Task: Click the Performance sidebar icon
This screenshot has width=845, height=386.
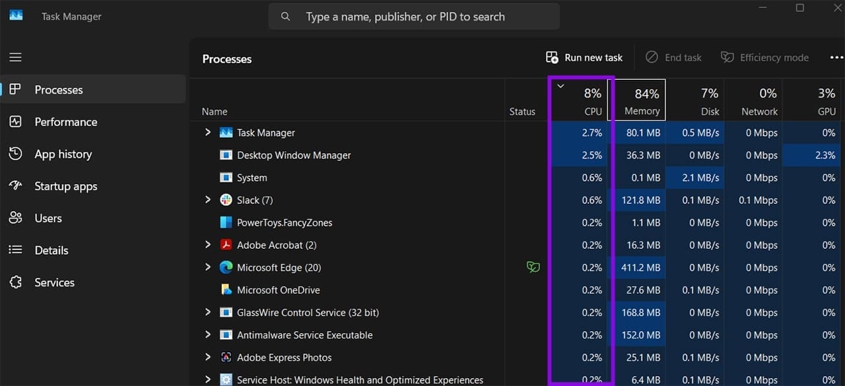Action: click(15, 122)
